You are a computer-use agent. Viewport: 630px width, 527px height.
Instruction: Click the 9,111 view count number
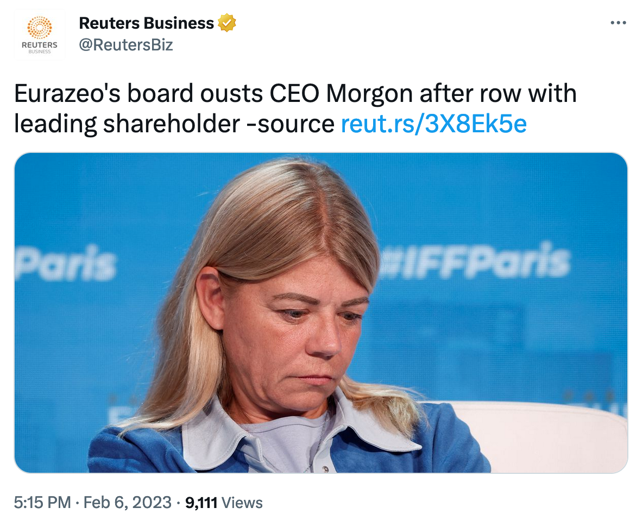(x=201, y=503)
